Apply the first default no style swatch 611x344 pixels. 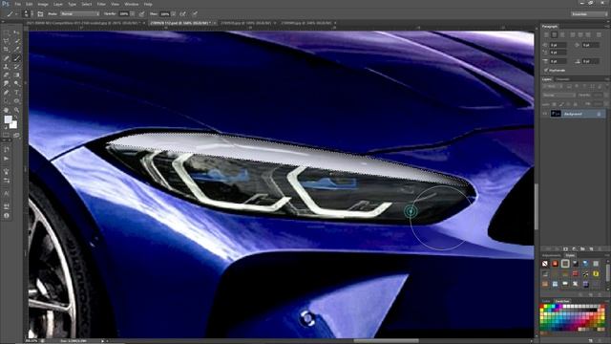pos(545,264)
